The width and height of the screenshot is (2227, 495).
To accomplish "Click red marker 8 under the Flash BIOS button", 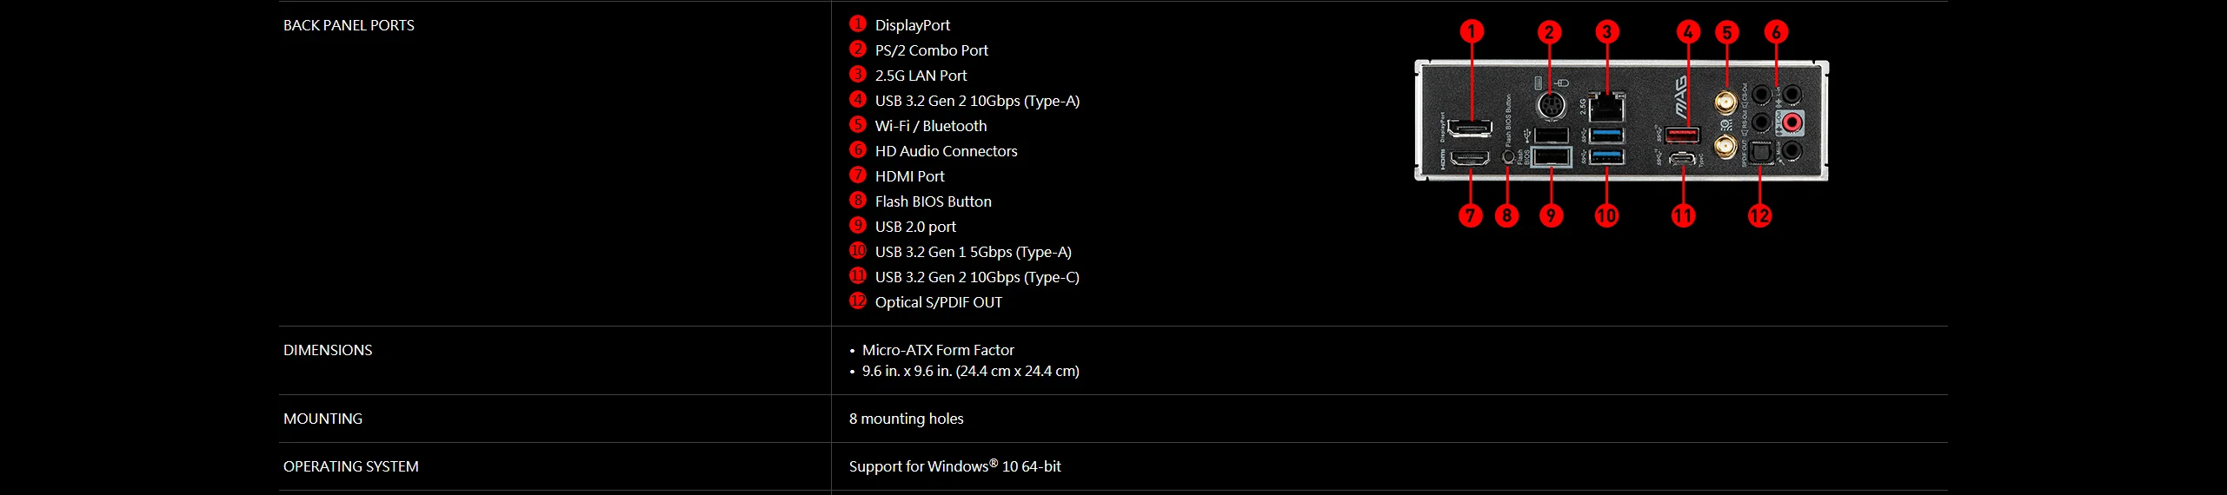I will click(x=1506, y=215).
